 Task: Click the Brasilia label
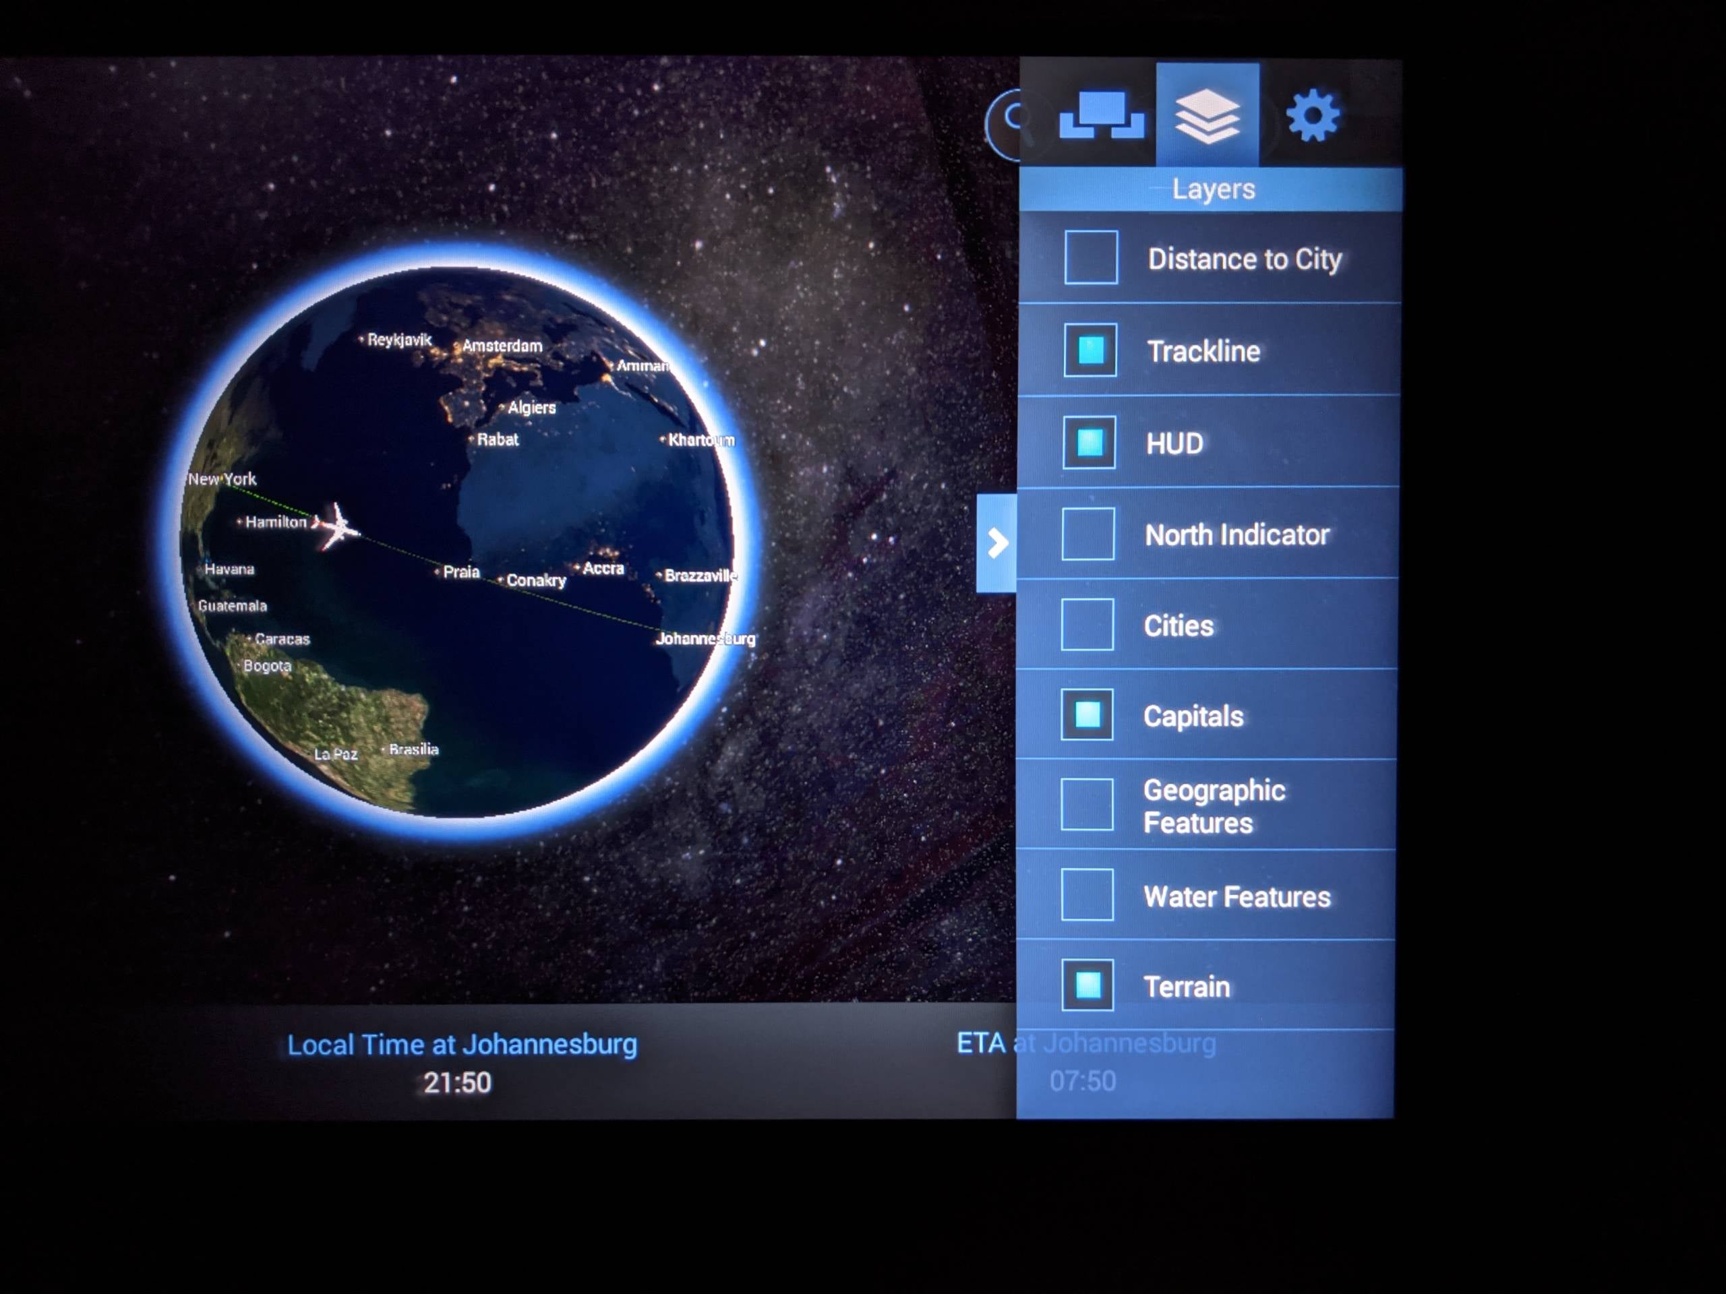click(x=413, y=749)
